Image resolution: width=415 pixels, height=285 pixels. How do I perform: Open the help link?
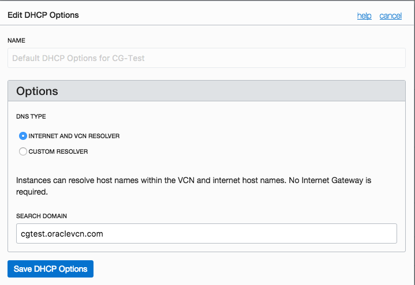click(364, 16)
